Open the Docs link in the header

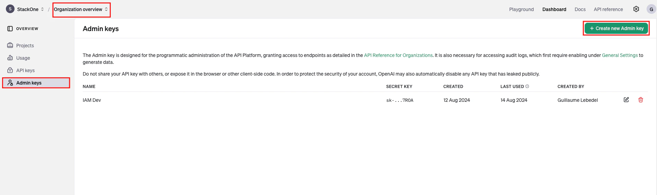pos(580,9)
